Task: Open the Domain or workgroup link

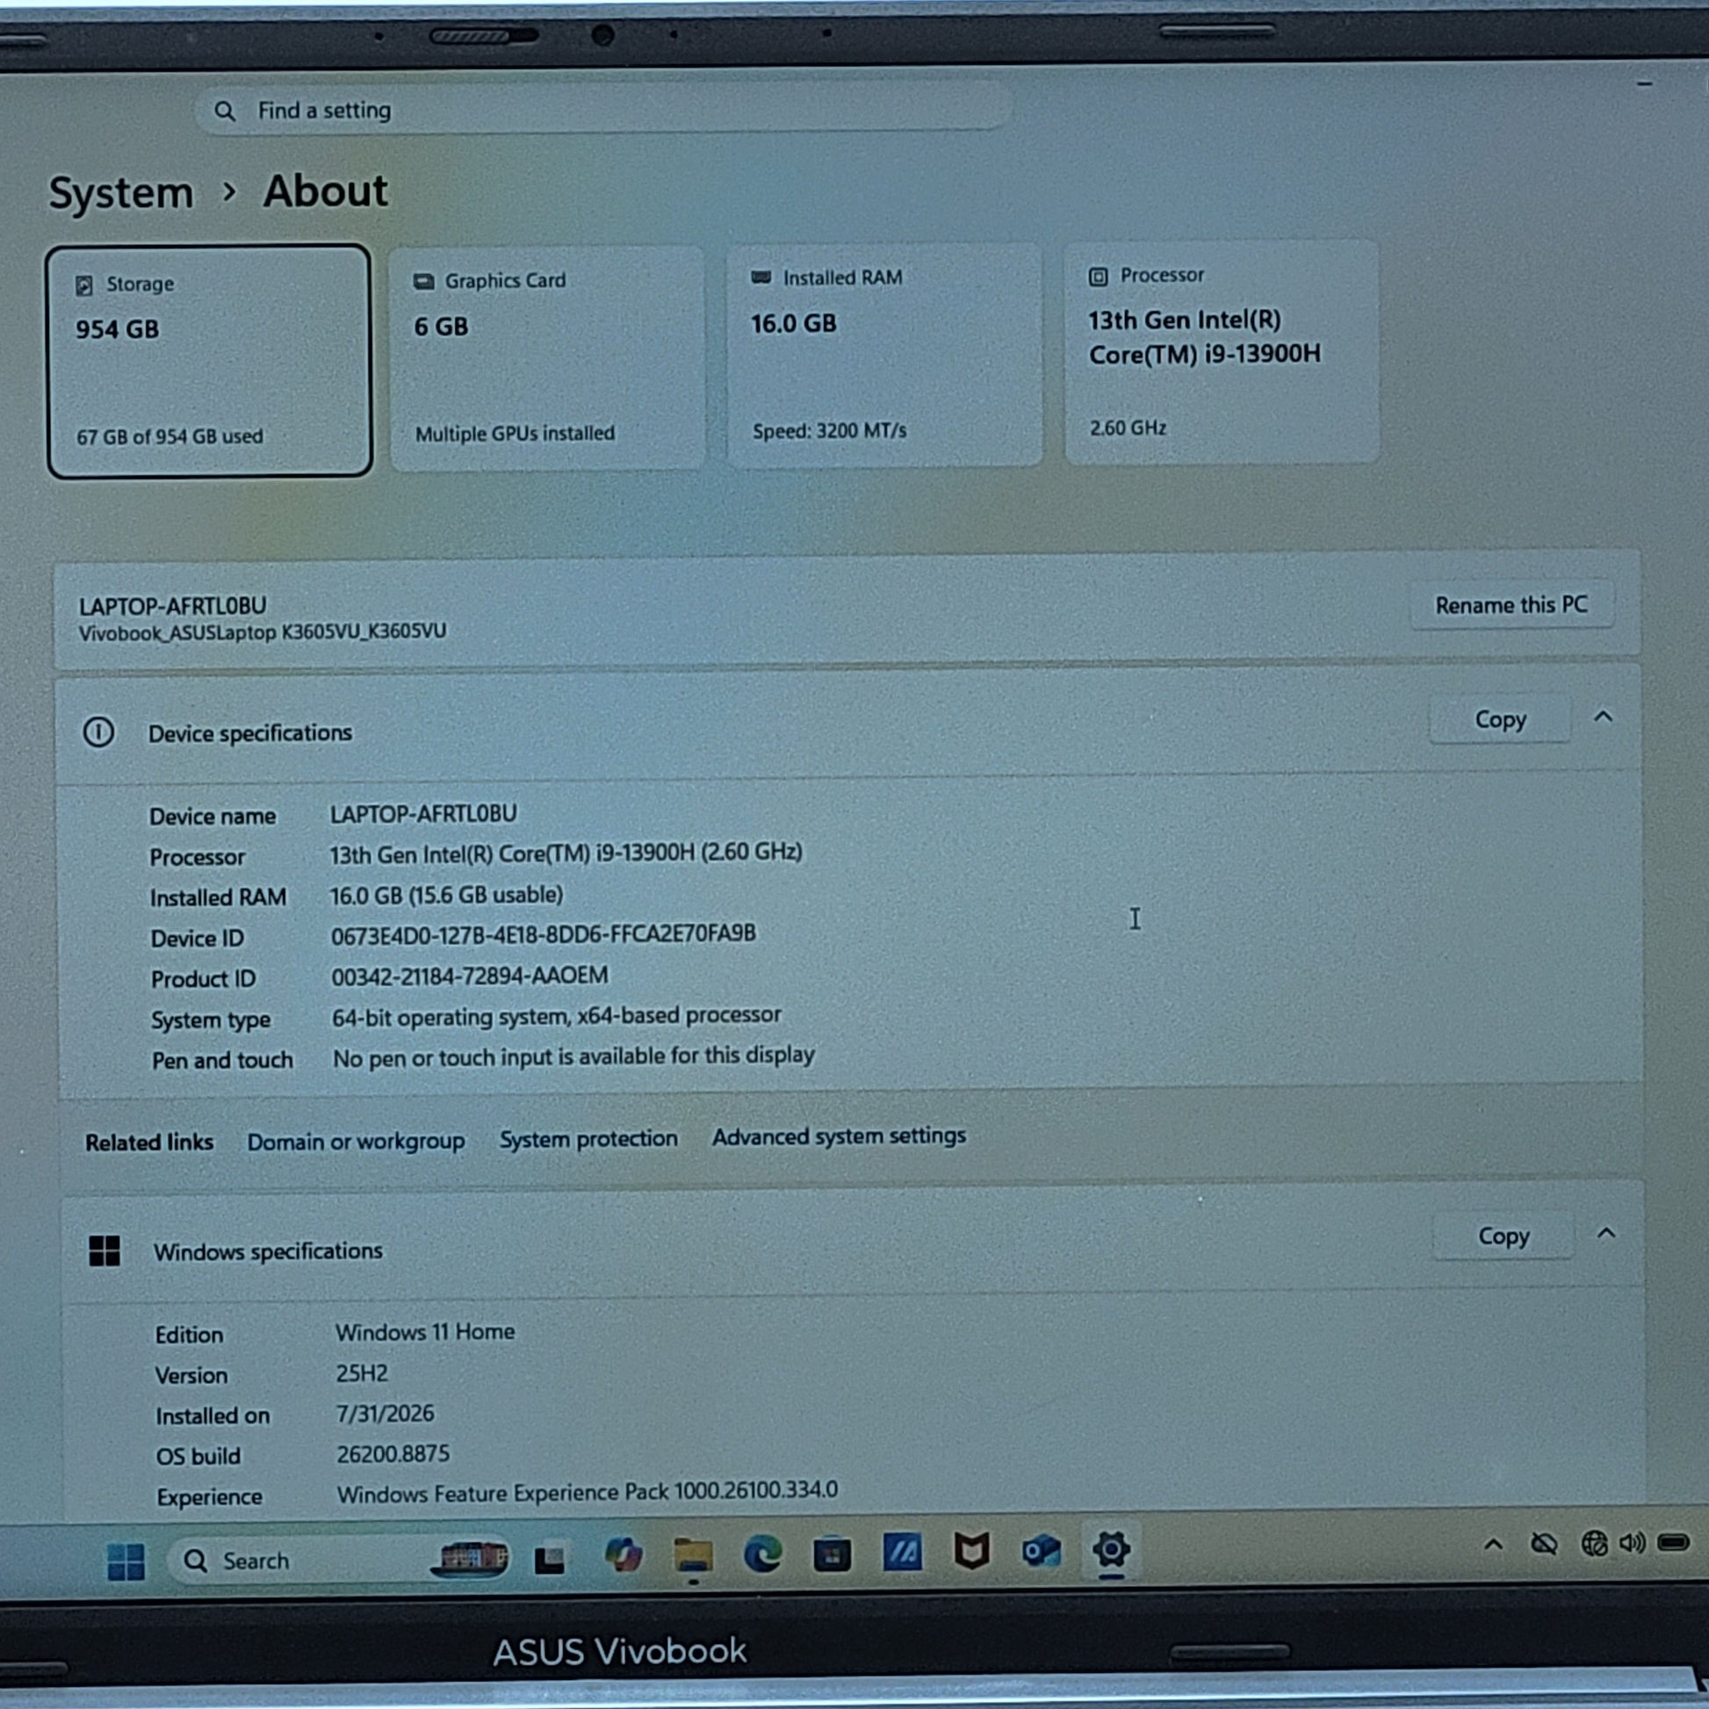Action: pos(356,1141)
